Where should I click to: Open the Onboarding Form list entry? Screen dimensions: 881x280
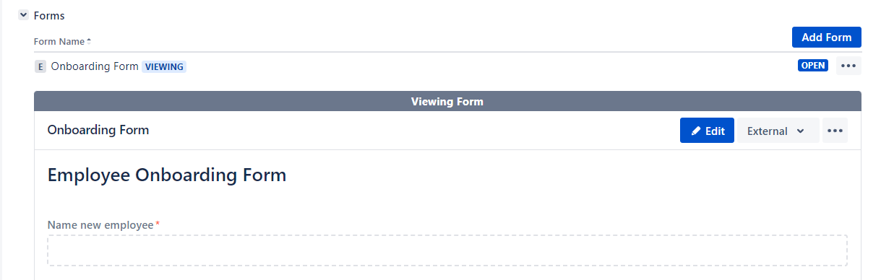point(95,66)
